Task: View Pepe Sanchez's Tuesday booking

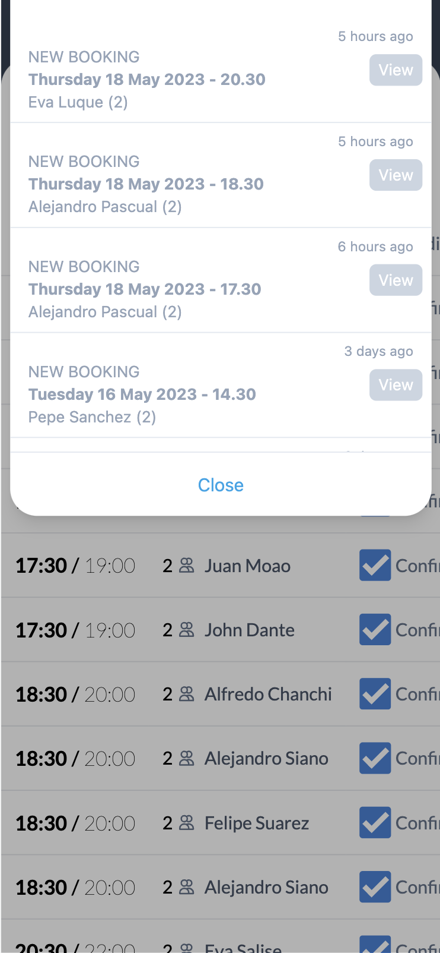Action: tap(396, 385)
